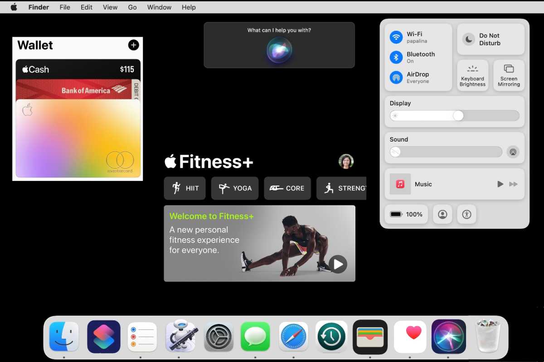Image resolution: width=544 pixels, height=362 pixels.
Task: Toggle Bluetooth in Control Center
Action: tap(396, 57)
